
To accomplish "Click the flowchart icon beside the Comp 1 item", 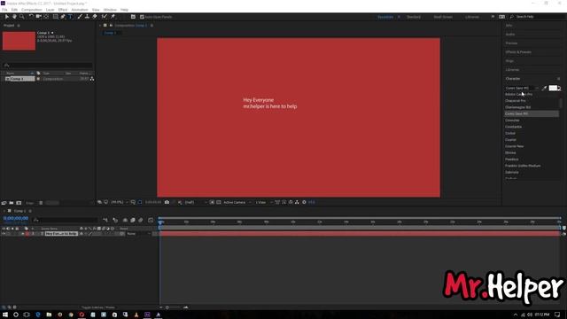I will point(92,79).
